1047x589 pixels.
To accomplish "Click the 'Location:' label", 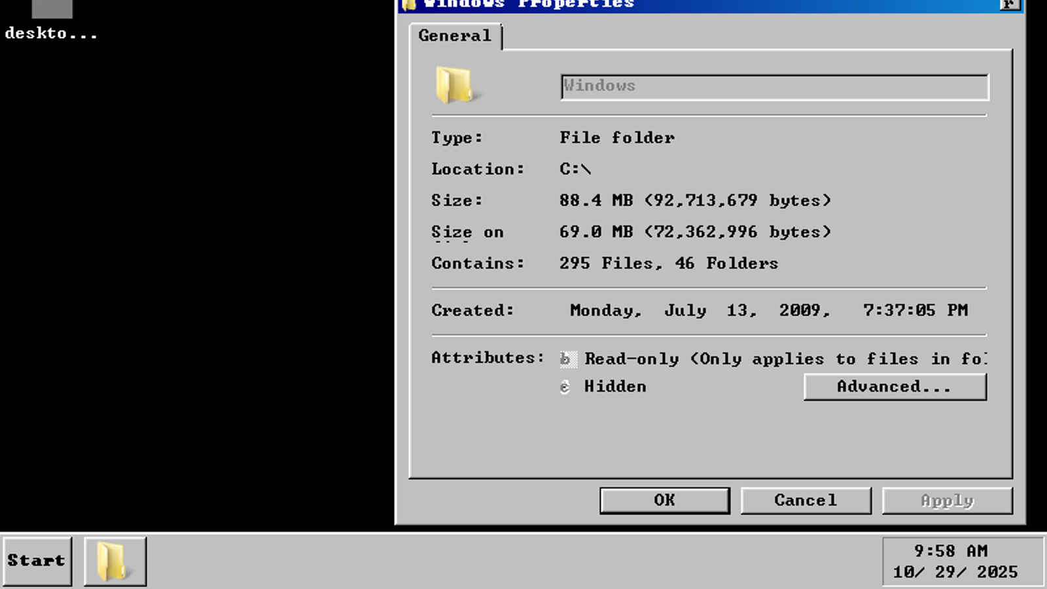I will click(478, 169).
